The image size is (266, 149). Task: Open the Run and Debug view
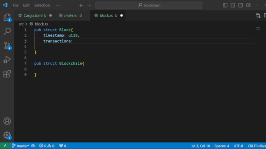(7, 60)
